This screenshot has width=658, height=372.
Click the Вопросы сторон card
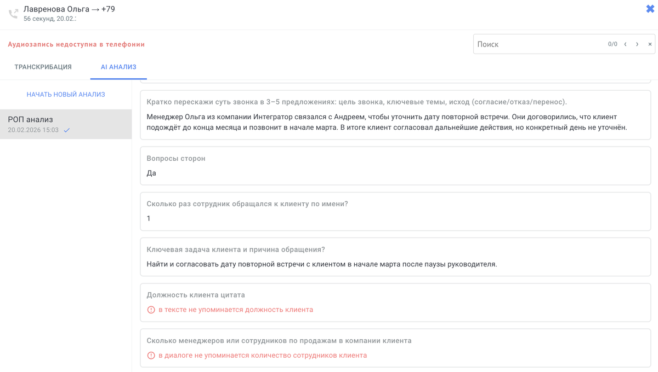pos(395,166)
